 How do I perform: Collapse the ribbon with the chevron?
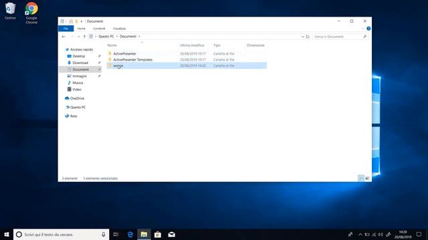coord(362,29)
